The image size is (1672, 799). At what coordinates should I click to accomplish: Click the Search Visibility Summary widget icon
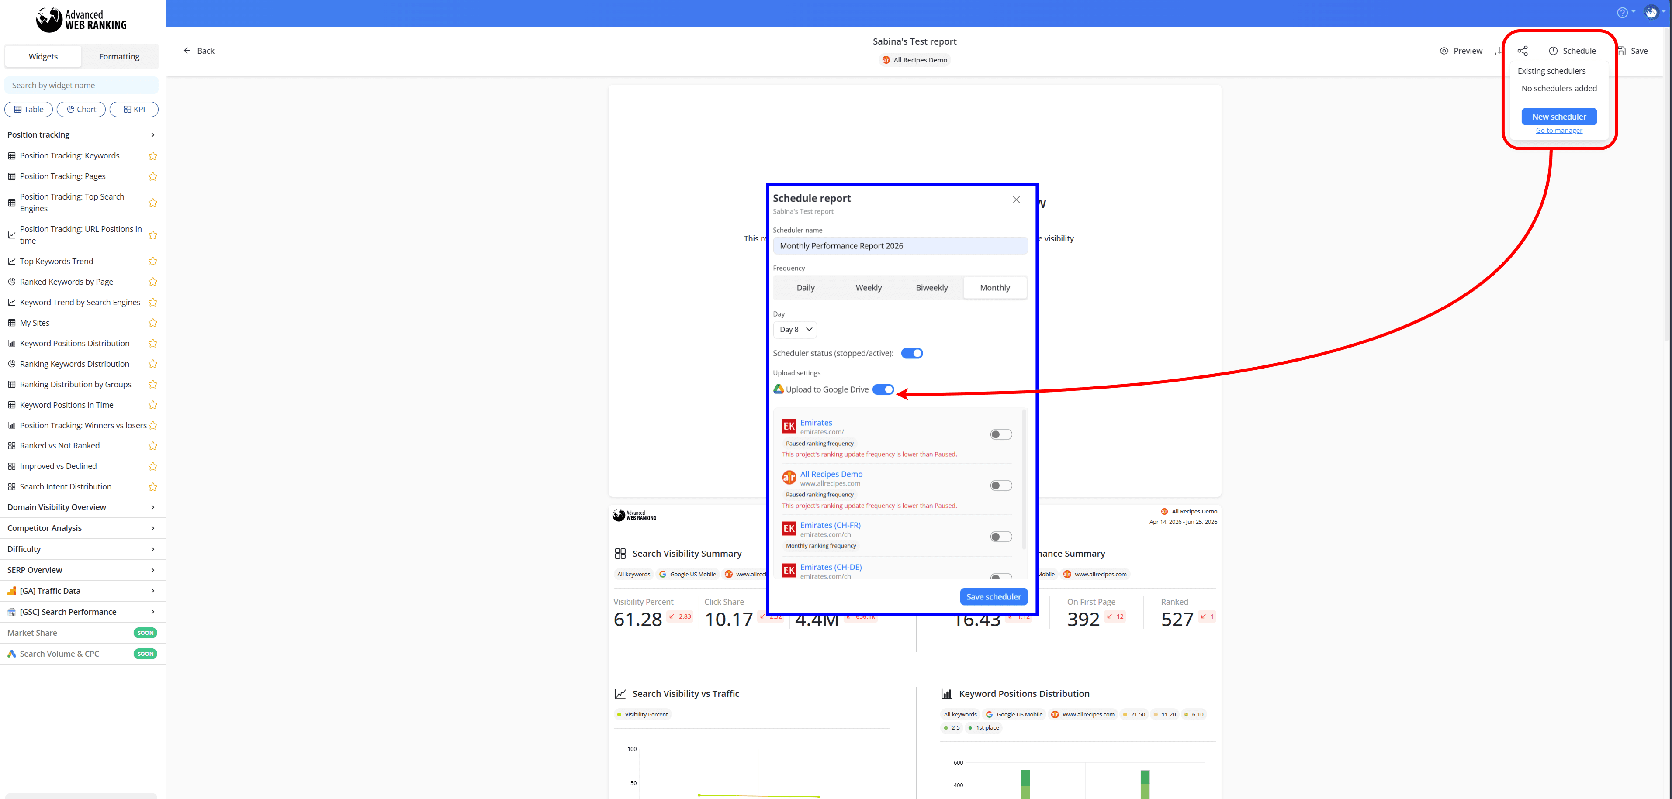point(620,554)
